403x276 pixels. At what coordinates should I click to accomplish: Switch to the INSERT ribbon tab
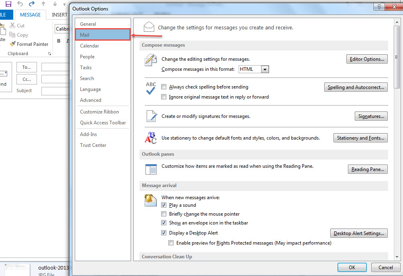[x=59, y=14]
